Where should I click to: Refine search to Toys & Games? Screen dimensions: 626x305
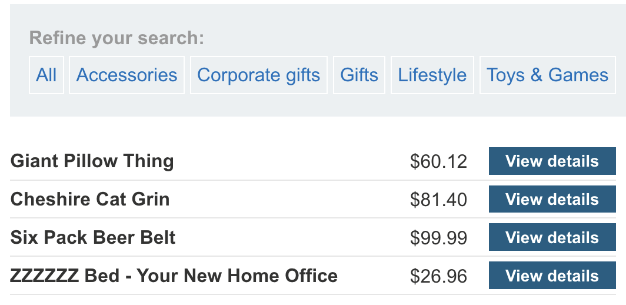(x=547, y=75)
